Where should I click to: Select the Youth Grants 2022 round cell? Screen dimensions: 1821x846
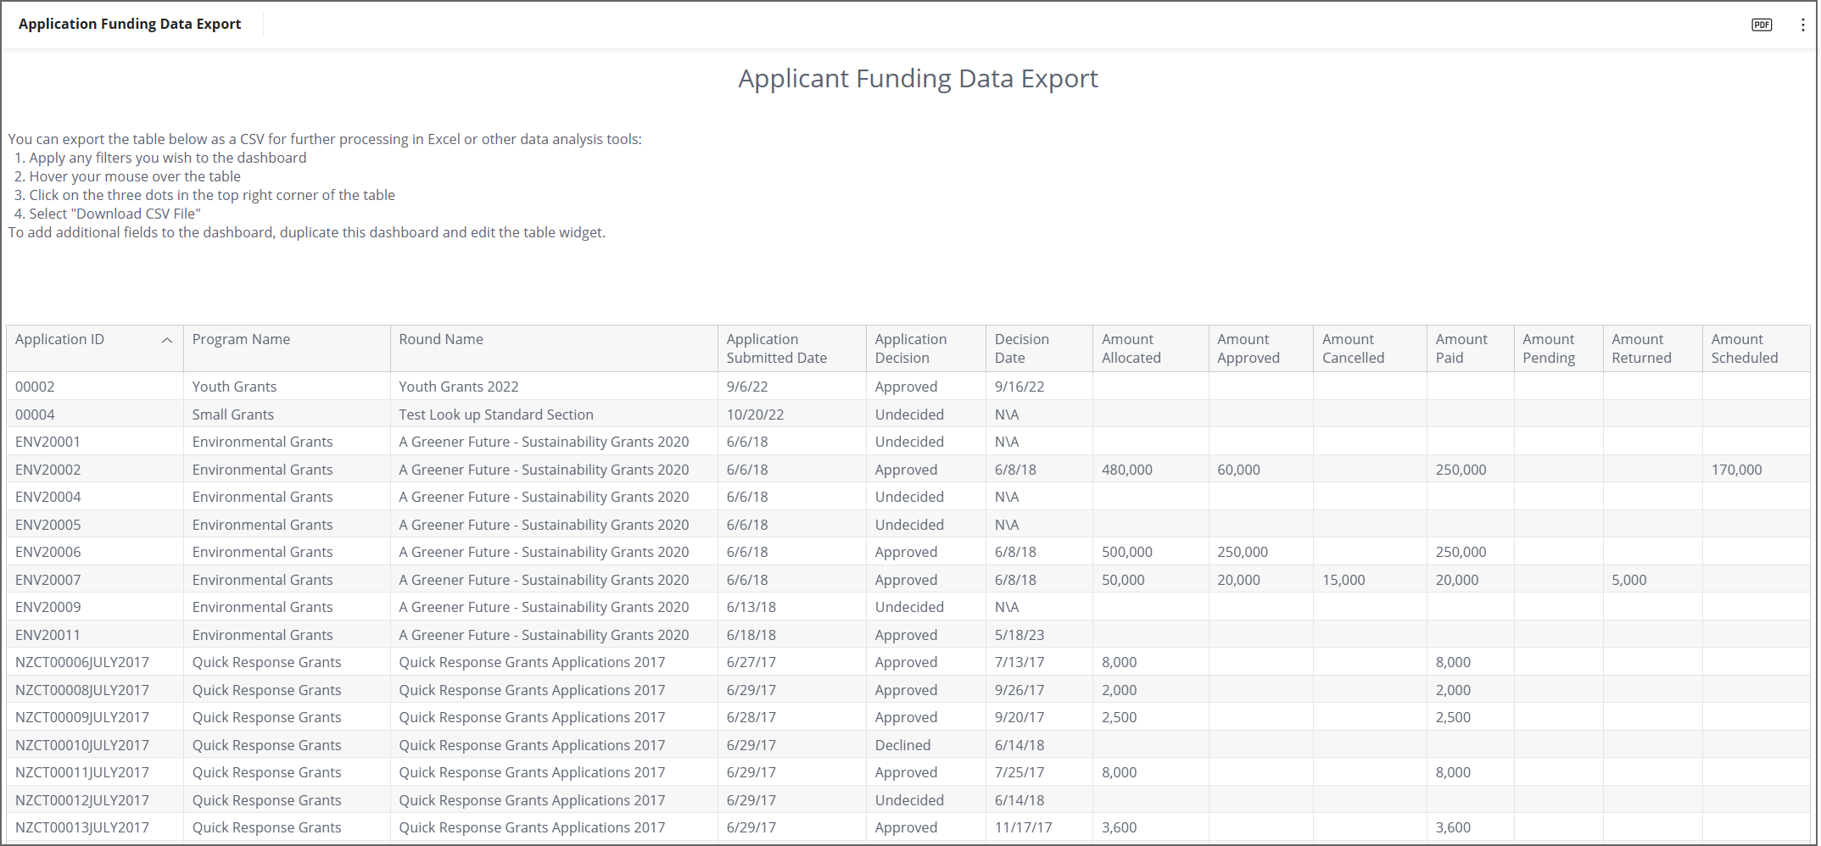click(458, 387)
